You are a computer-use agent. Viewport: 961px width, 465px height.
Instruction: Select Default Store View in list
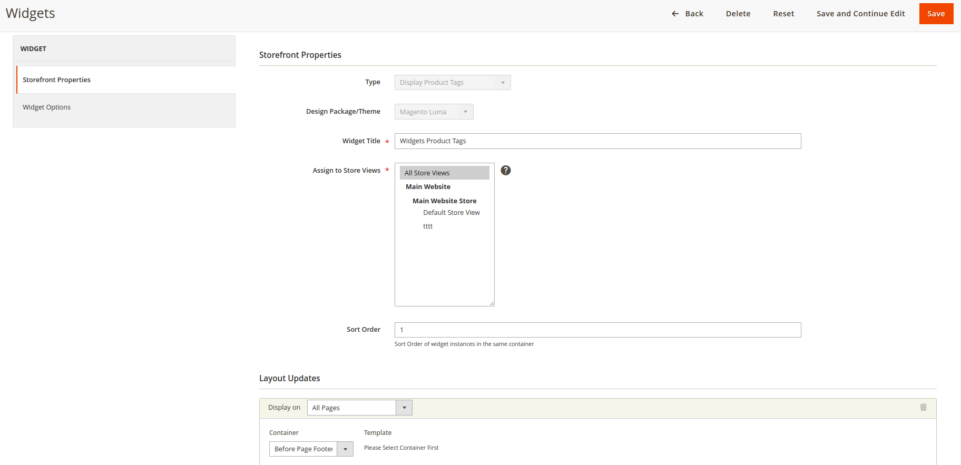pyautogui.click(x=451, y=213)
